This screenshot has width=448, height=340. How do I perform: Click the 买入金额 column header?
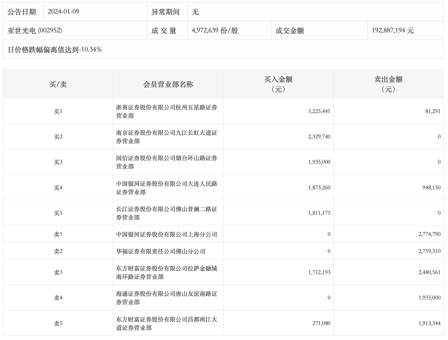coord(278,84)
